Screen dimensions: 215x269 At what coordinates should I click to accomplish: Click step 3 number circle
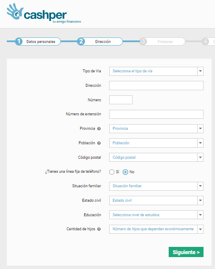pos(143,42)
